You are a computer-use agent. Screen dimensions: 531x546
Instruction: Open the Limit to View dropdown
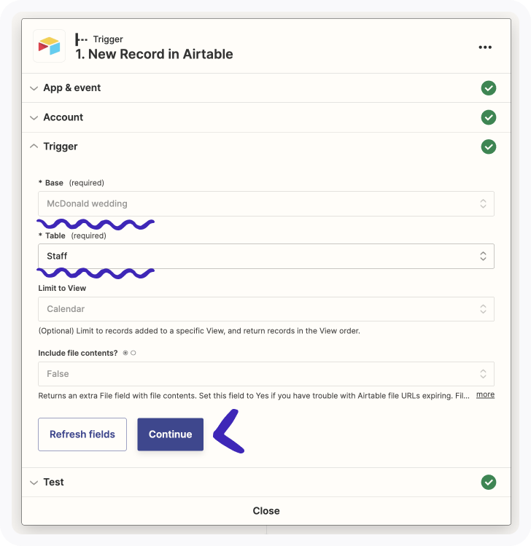265,309
